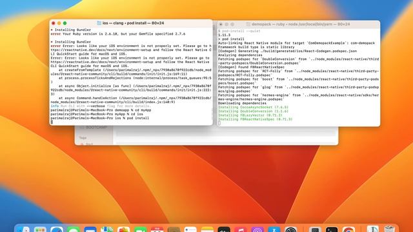Screen dimensions: 413x232
Task: Click '$ pod-install --quiet' line
Action: (239, 31)
